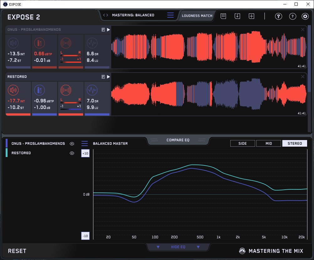Click the 0.66 dBTP peak value
This screenshot has width=314, height=260.
pos(43,54)
